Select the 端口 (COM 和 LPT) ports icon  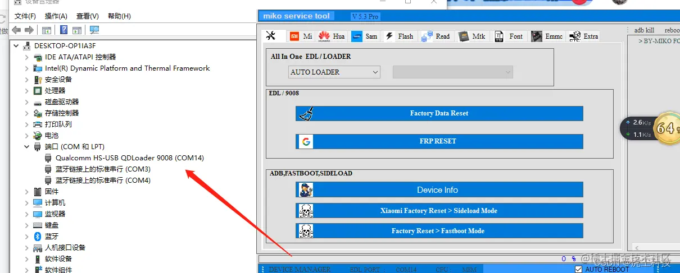click(x=38, y=147)
